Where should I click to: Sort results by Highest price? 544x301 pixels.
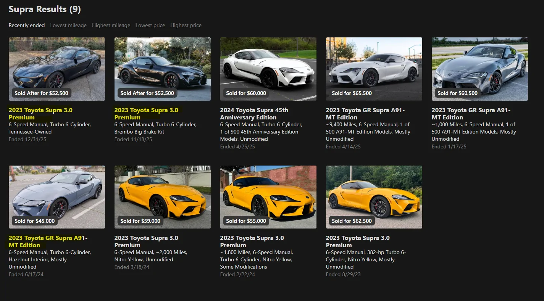pyautogui.click(x=186, y=25)
